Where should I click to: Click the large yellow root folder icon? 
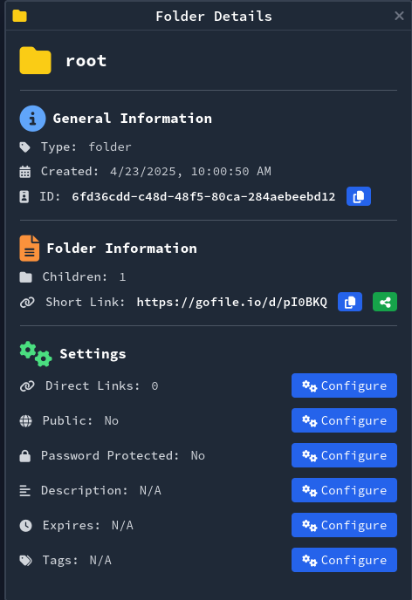tap(35, 60)
